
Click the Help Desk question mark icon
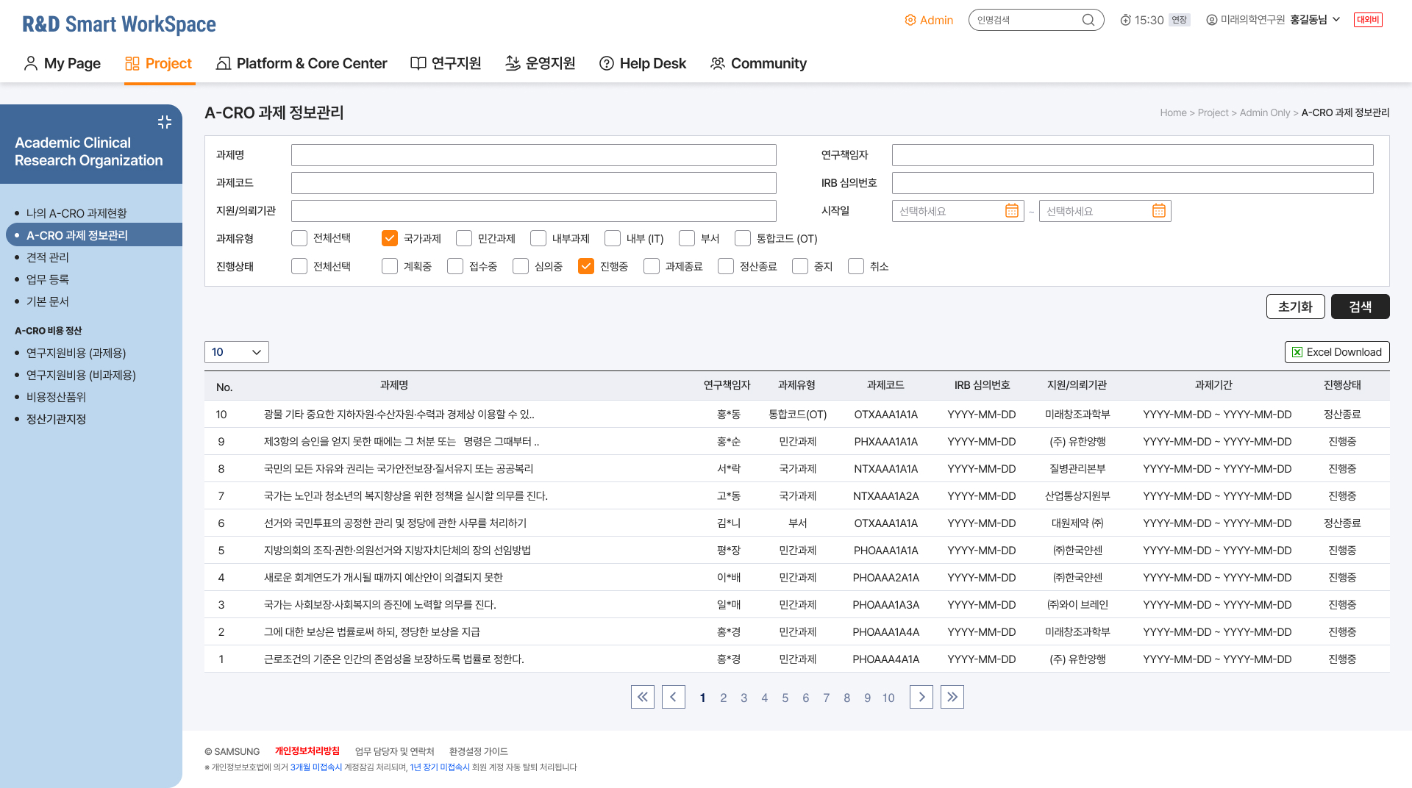(607, 63)
